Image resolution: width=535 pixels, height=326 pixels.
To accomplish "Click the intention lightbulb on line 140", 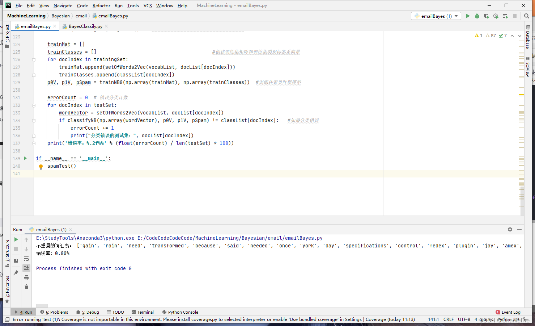I will [41, 167].
